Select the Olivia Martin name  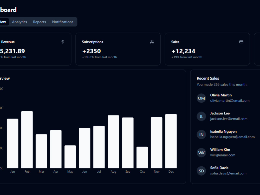point(221,95)
